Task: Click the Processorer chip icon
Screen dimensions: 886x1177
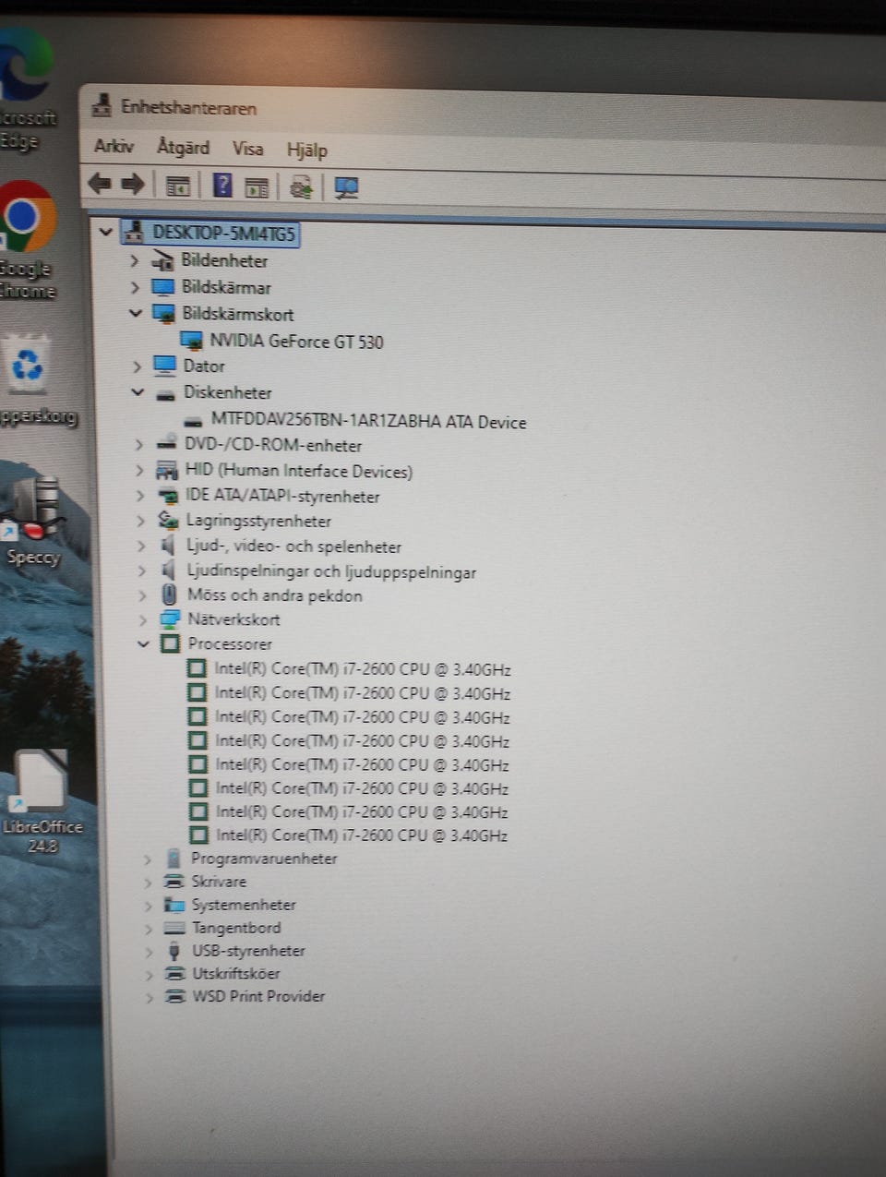Action: tap(170, 643)
